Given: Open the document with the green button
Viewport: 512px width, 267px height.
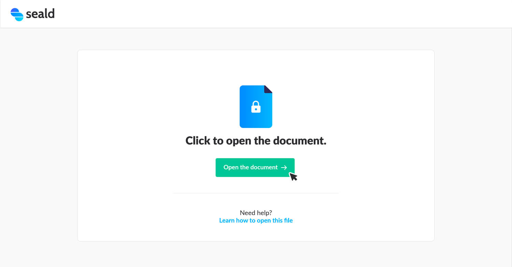Looking at the screenshot, I should [x=255, y=168].
